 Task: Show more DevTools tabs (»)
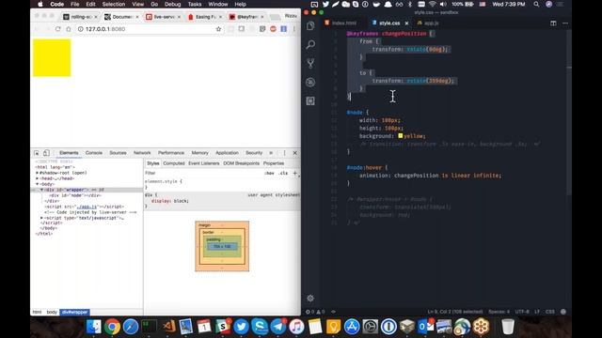[x=271, y=153]
